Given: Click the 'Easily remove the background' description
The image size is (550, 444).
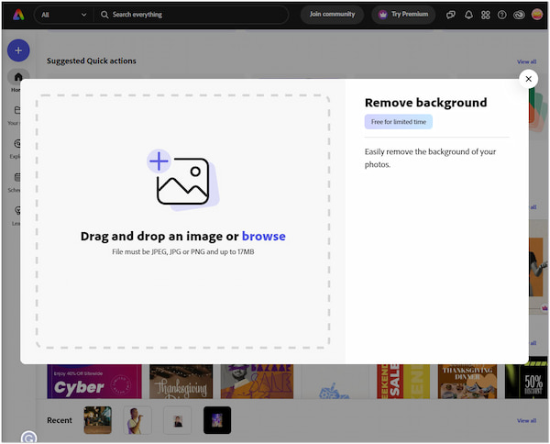Looking at the screenshot, I should pyautogui.click(x=430, y=158).
